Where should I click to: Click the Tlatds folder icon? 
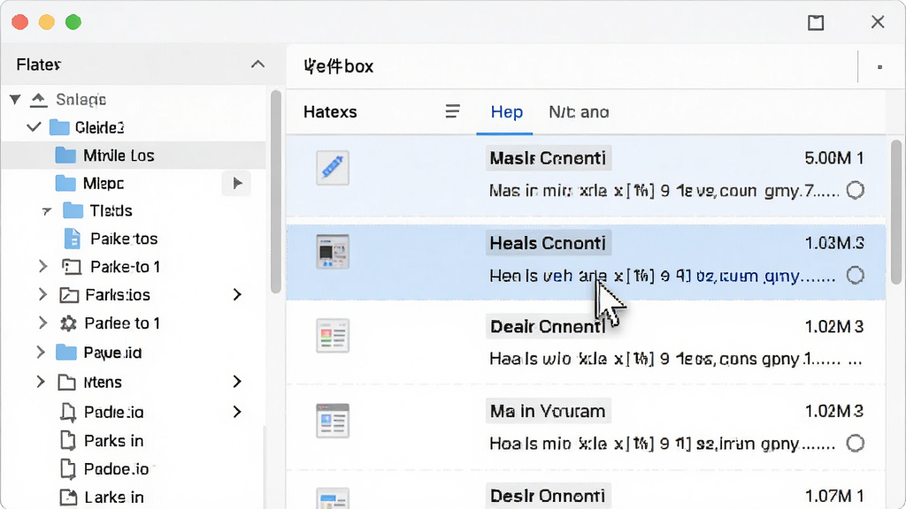(x=73, y=210)
